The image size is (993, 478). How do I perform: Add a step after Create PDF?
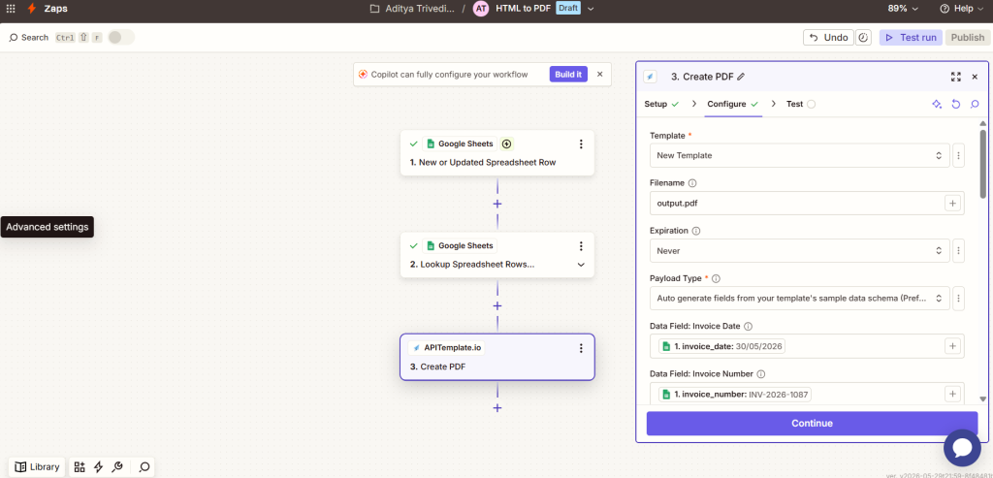coord(497,408)
